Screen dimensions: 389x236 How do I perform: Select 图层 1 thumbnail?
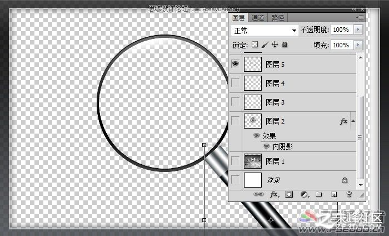tap(252, 161)
